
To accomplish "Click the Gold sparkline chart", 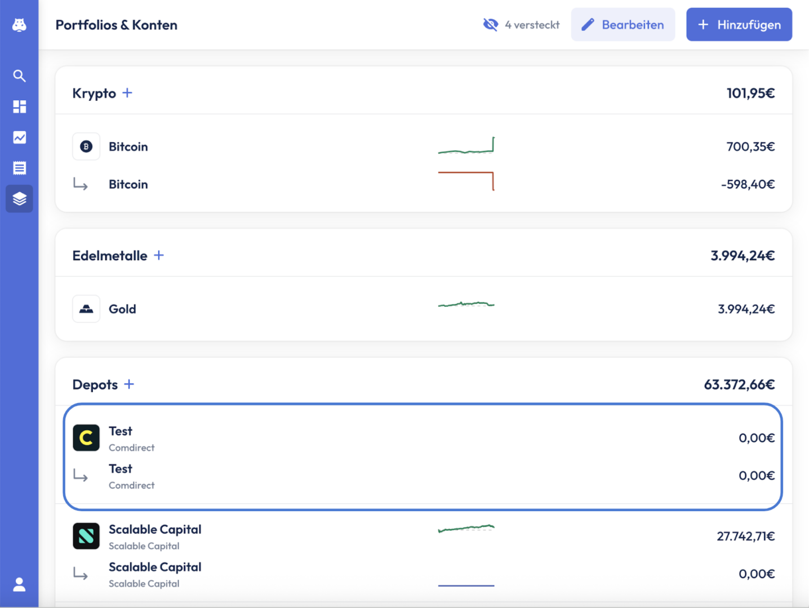I will tap(466, 305).
